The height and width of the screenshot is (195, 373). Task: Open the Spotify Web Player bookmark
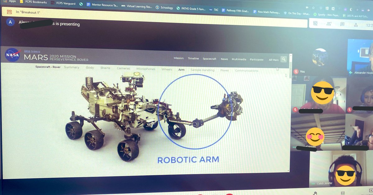coord(327,15)
